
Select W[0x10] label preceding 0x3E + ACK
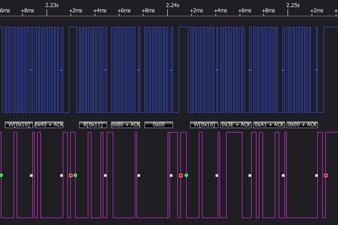click(204, 125)
